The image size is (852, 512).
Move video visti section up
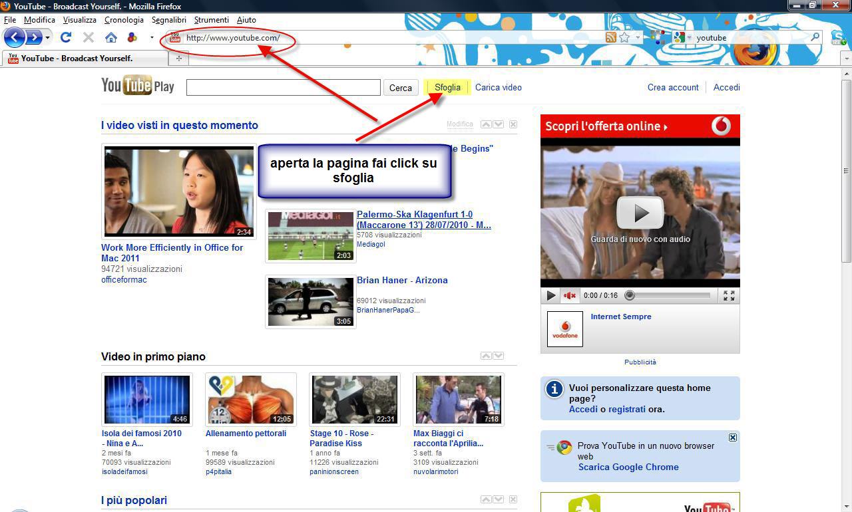486,124
